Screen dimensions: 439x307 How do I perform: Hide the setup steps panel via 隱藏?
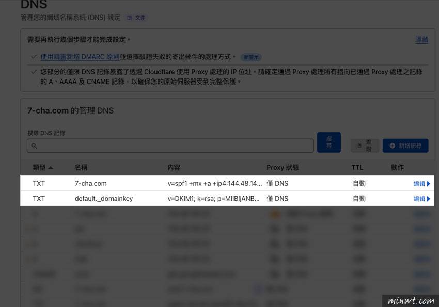(421, 40)
